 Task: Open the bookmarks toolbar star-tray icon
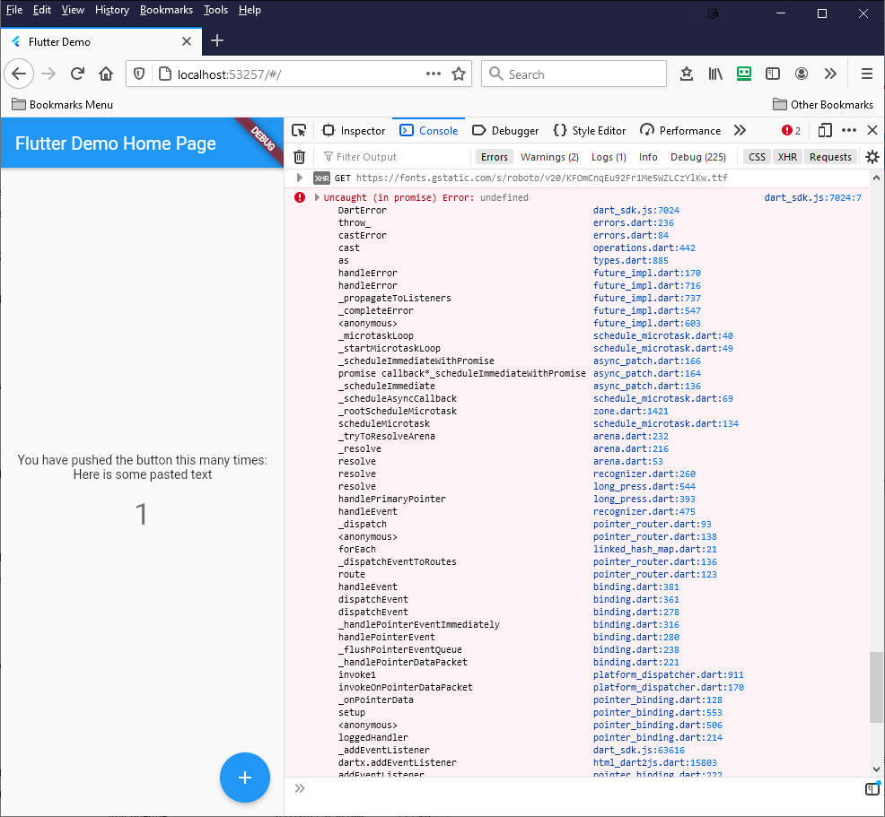click(687, 74)
